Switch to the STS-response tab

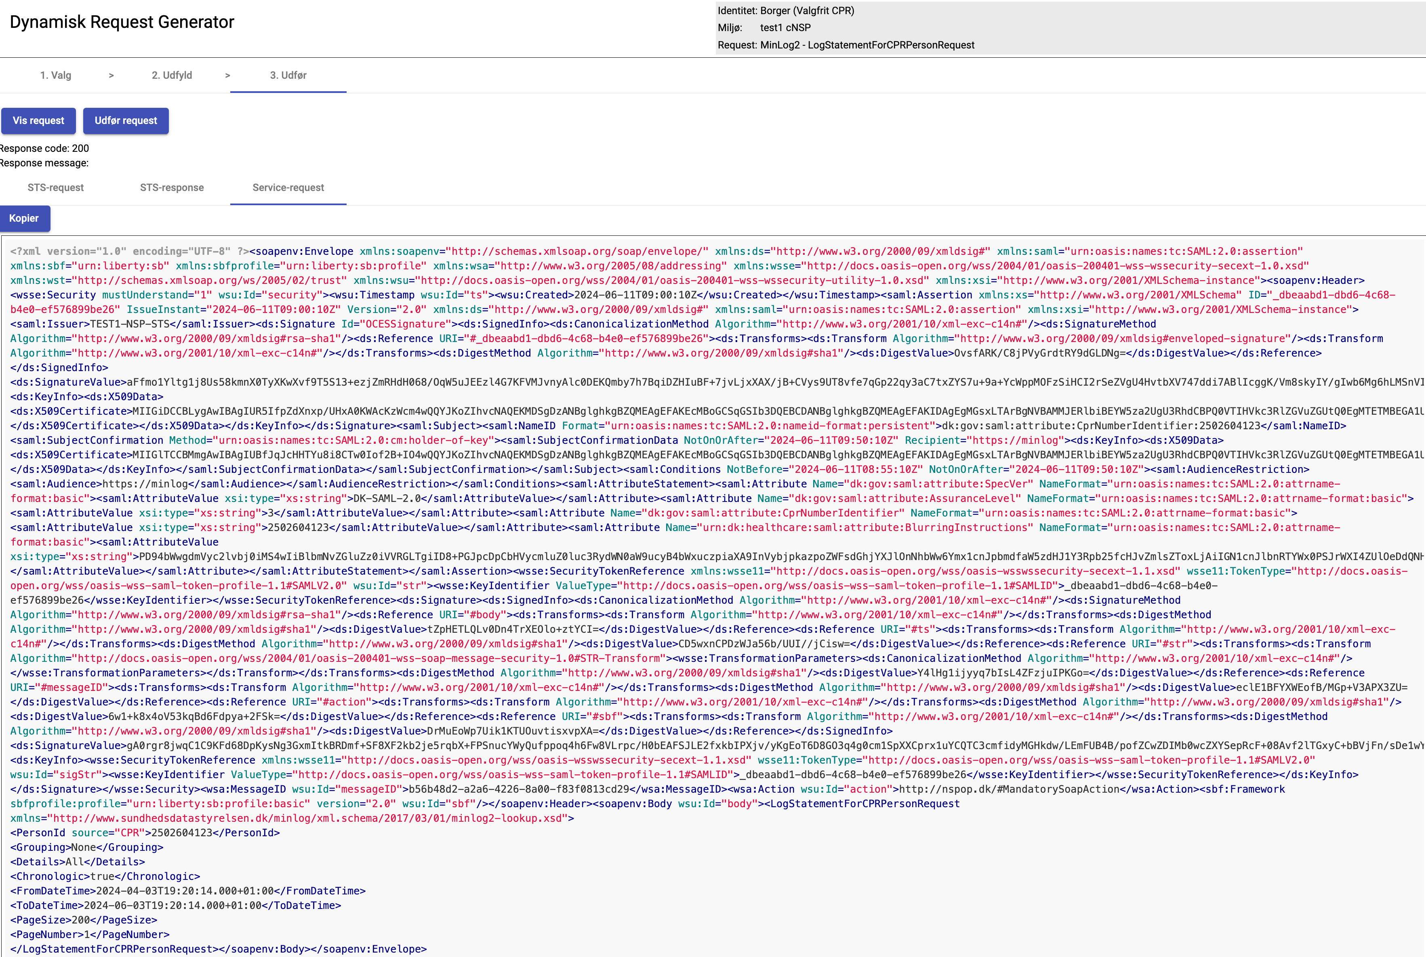172,187
